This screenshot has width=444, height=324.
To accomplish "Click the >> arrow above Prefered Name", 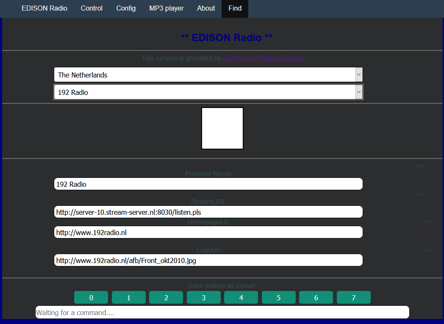I will [x=419, y=166].
